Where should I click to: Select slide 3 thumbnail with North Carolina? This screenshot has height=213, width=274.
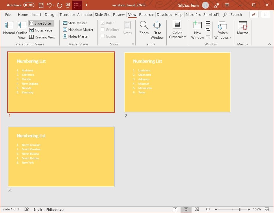61,156
